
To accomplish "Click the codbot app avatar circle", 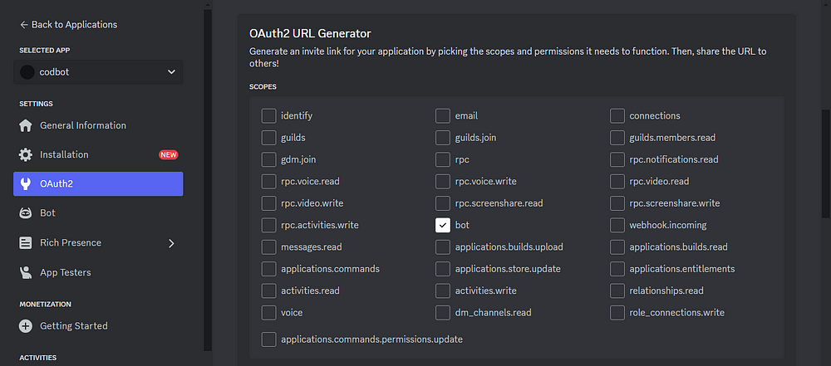I will (27, 72).
